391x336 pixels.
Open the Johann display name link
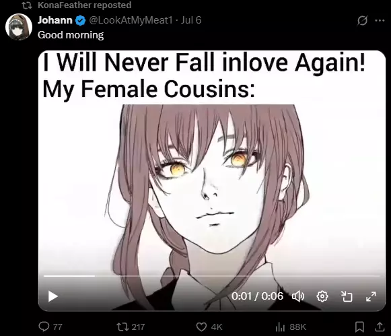[55, 20]
